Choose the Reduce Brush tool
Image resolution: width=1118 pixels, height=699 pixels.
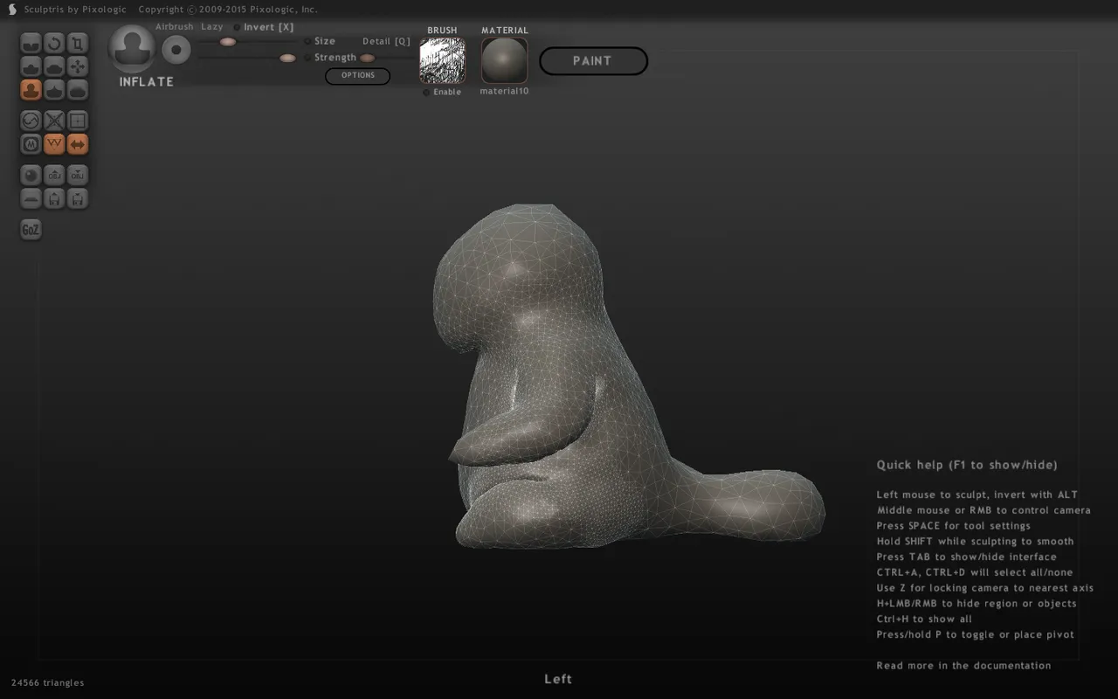pos(31,121)
